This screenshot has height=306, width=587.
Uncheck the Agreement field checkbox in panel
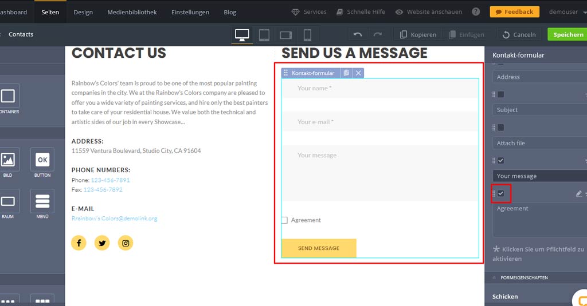point(500,194)
